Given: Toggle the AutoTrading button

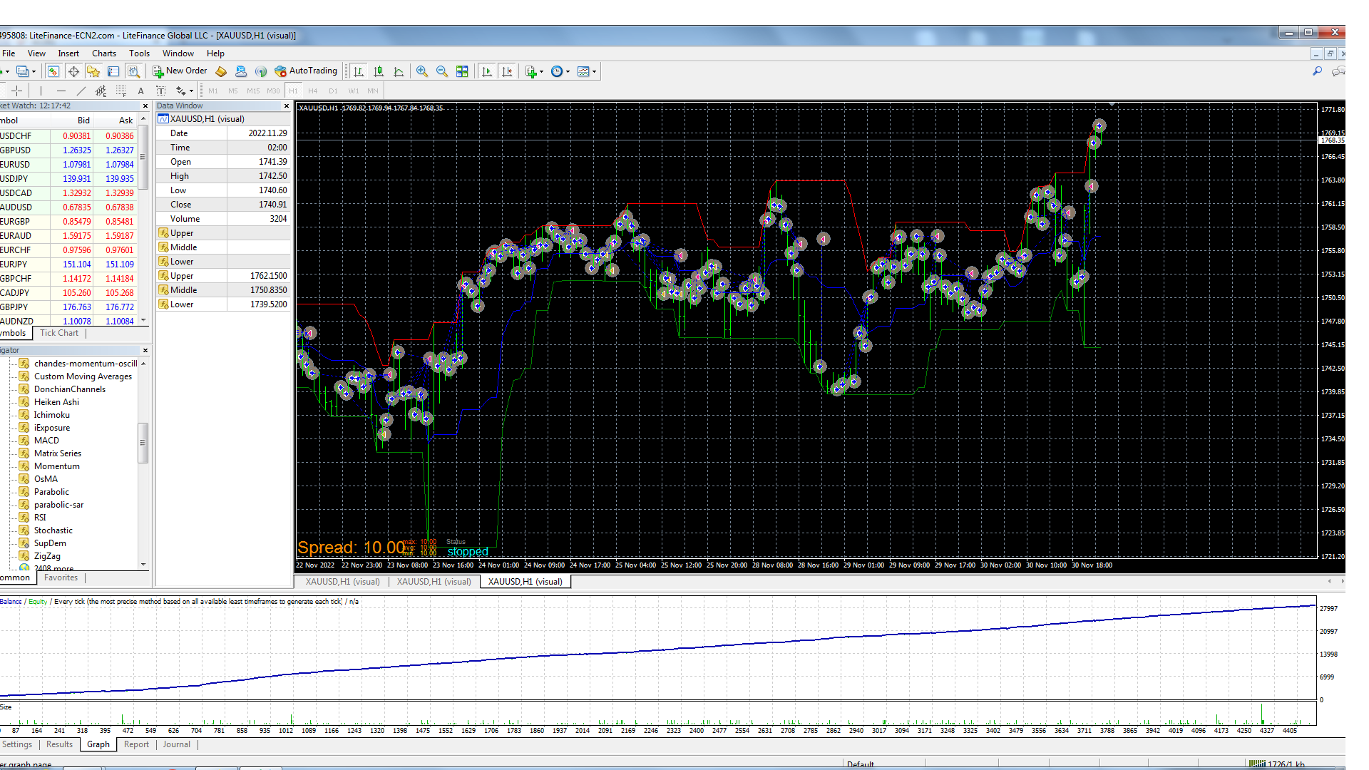Looking at the screenshot, I should (306, 71).
